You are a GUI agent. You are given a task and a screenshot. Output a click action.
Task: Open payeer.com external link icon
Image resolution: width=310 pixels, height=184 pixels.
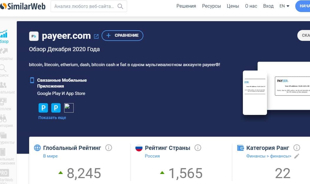click(96, 36)
